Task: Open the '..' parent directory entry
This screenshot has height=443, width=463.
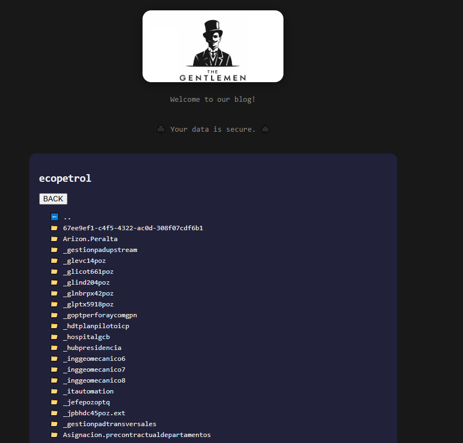Action: [67, 217]
